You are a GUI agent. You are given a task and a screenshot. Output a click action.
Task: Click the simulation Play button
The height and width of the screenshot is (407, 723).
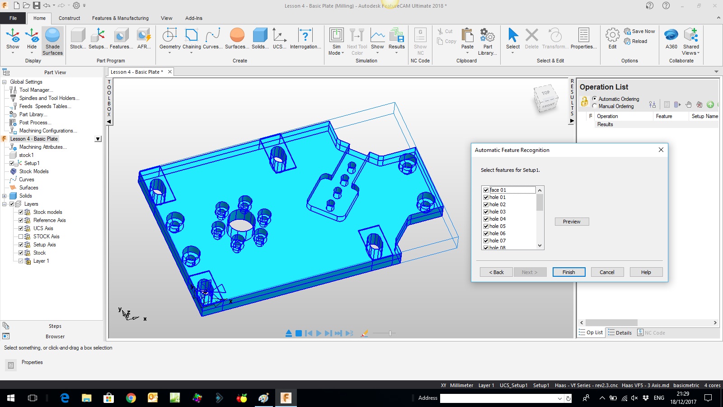(x=319, y=333)
